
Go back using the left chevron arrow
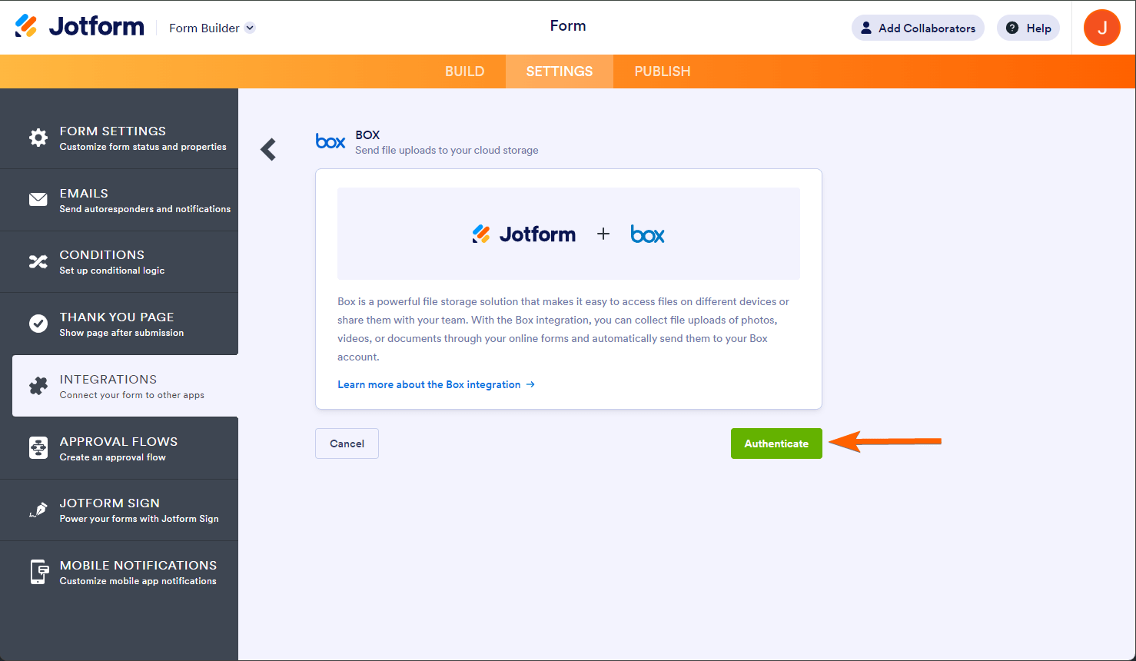click(268, 149)
